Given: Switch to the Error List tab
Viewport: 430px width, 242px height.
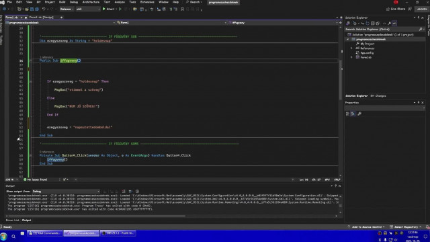Looking at the screenshot, I should tap(13, 220).
